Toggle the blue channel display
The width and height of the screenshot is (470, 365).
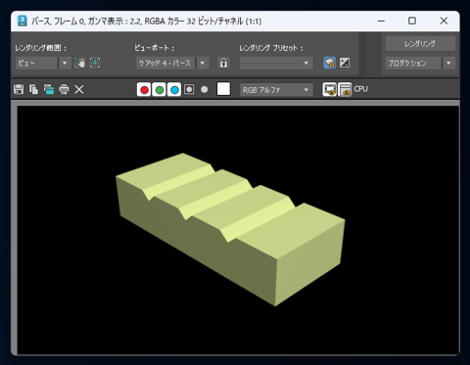click(174, 89)
